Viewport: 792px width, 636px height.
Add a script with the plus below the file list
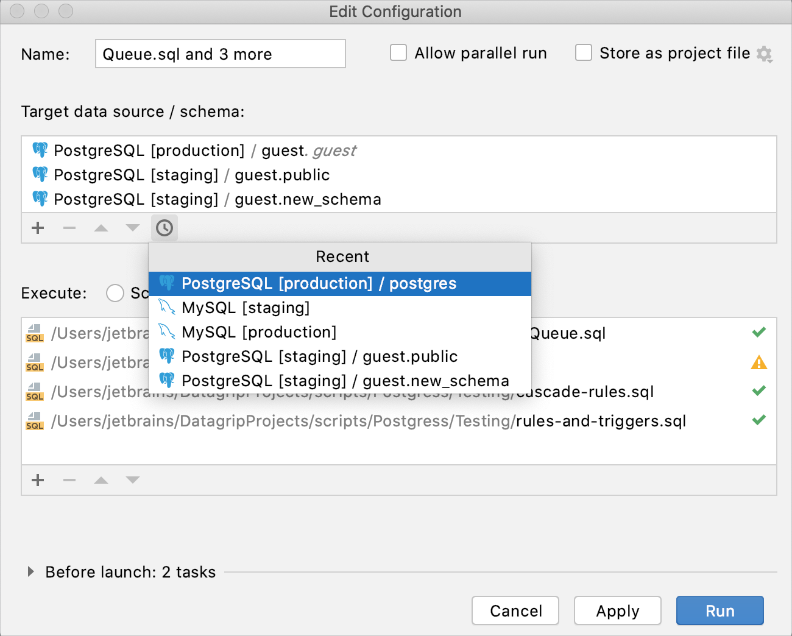click(37, 479)
